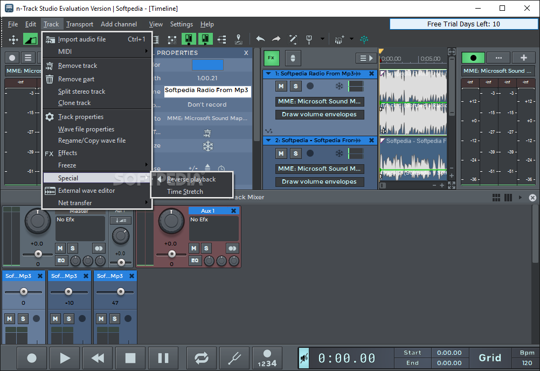Freeze track 1 with snowflake icon

(339, 86)
